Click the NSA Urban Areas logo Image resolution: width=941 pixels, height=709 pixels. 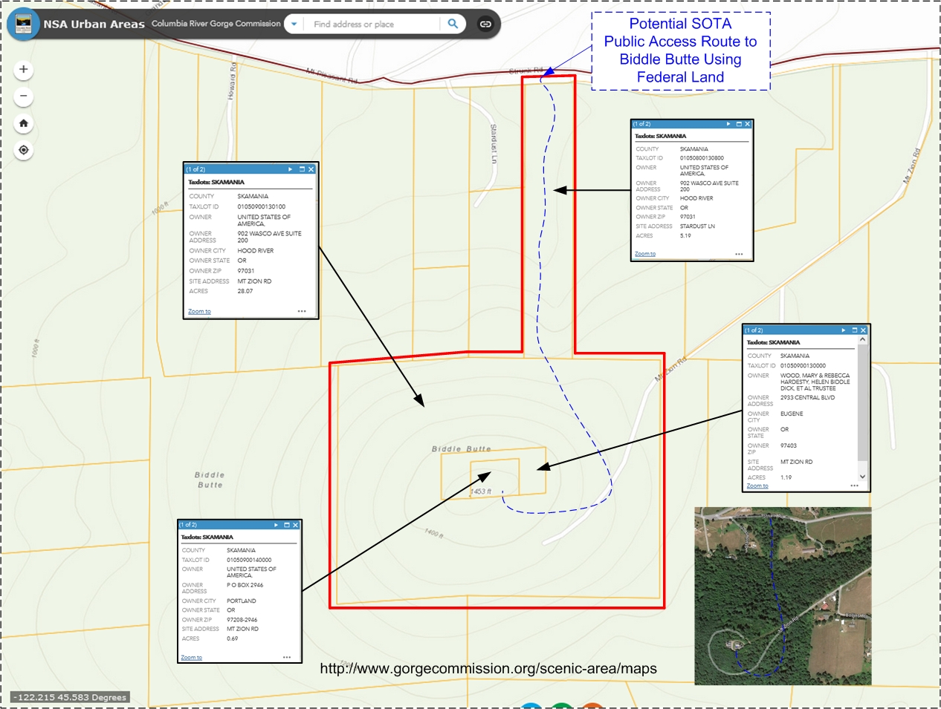pyautogui.click(x=23, y=24)
